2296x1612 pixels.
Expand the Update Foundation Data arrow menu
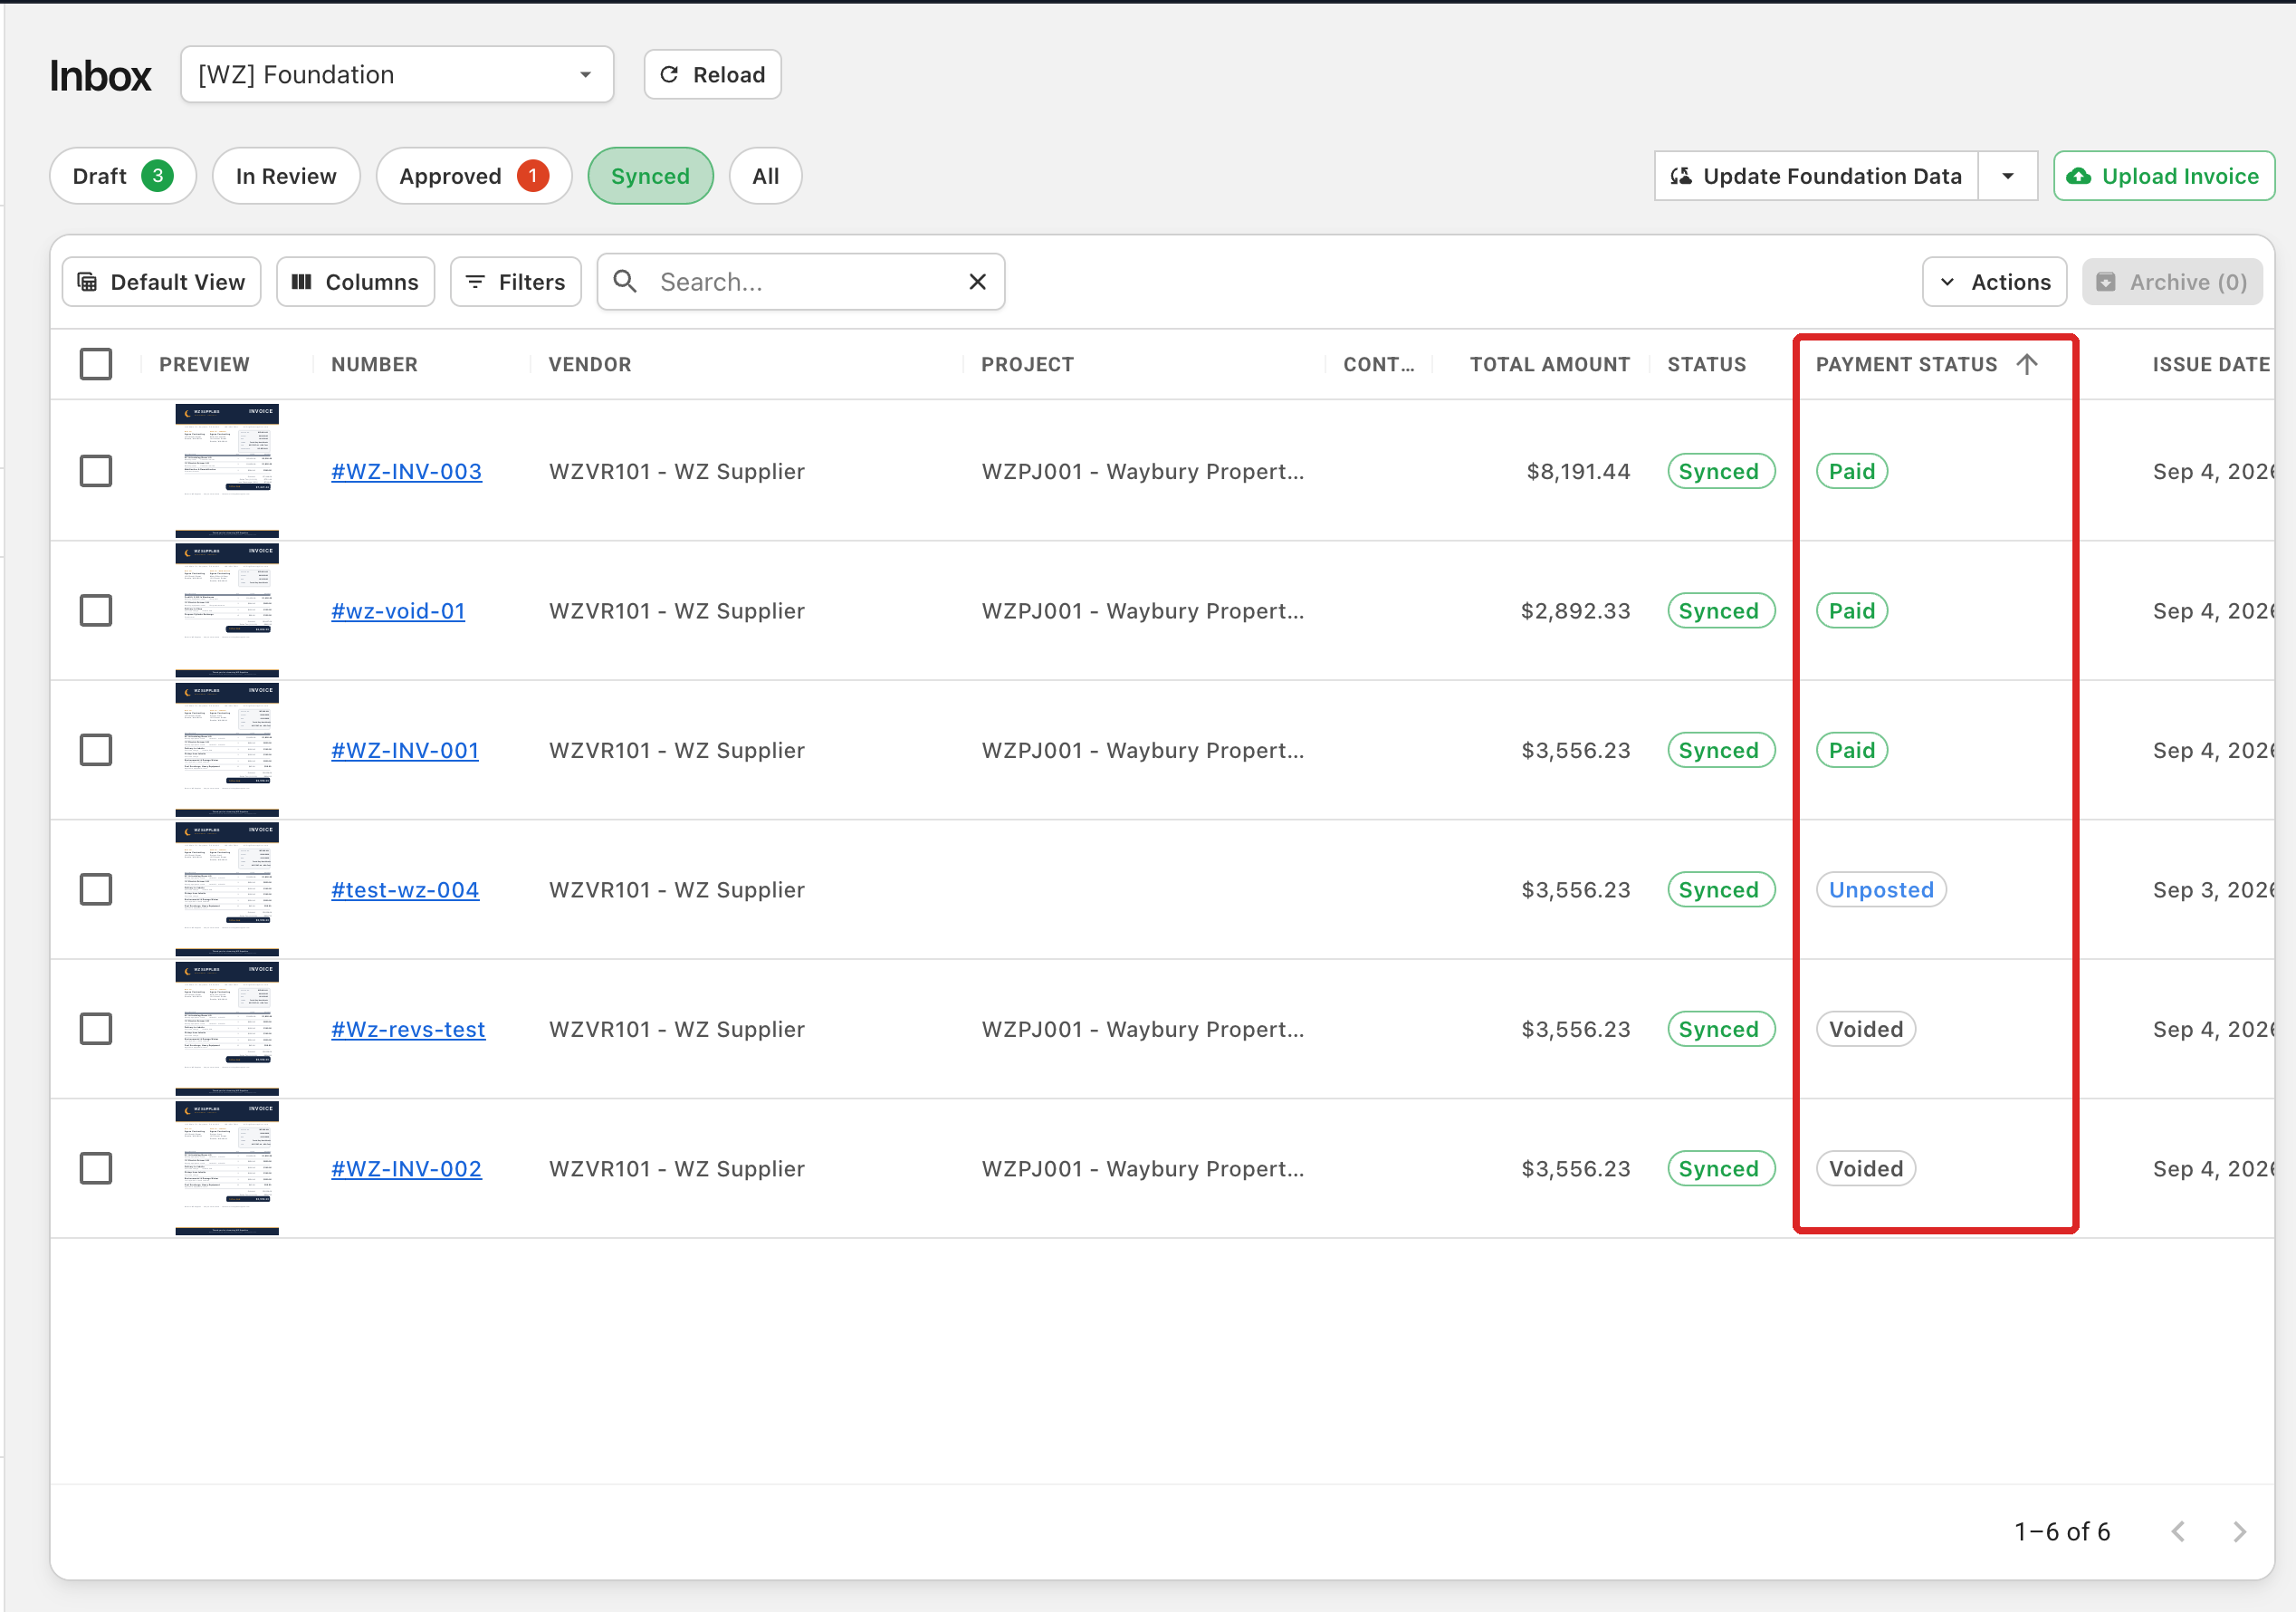2007,176
